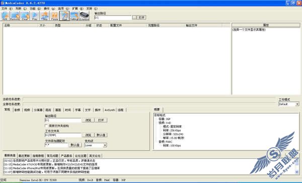Select the 目标格式 tree node

click(x=160, y=115)
